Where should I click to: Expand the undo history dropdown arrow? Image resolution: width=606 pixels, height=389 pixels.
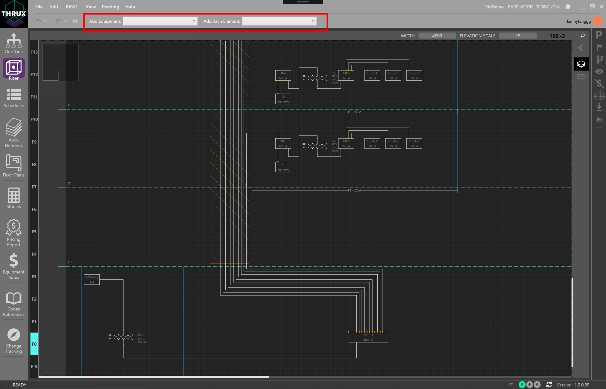tap(46, 21)
